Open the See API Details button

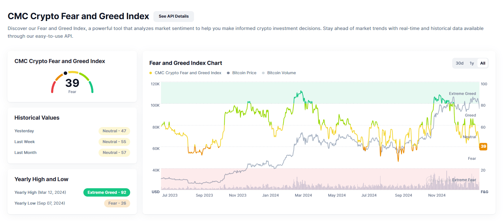174,16
